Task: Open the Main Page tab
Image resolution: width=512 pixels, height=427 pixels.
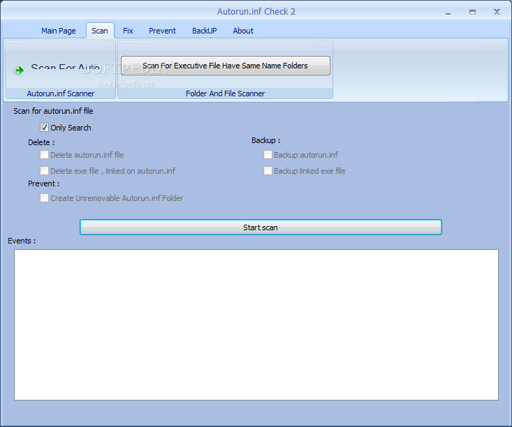Action: point(59,31)
